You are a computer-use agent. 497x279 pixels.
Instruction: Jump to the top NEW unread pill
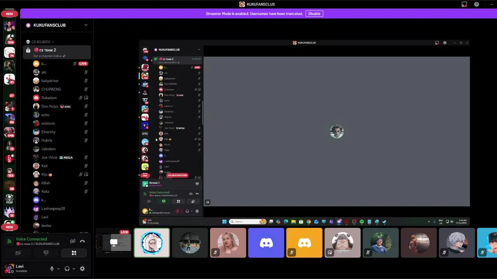(x=9, y=14)
